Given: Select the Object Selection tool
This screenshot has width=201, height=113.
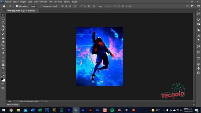Looking at the screenshot, I should click(3, 26).
